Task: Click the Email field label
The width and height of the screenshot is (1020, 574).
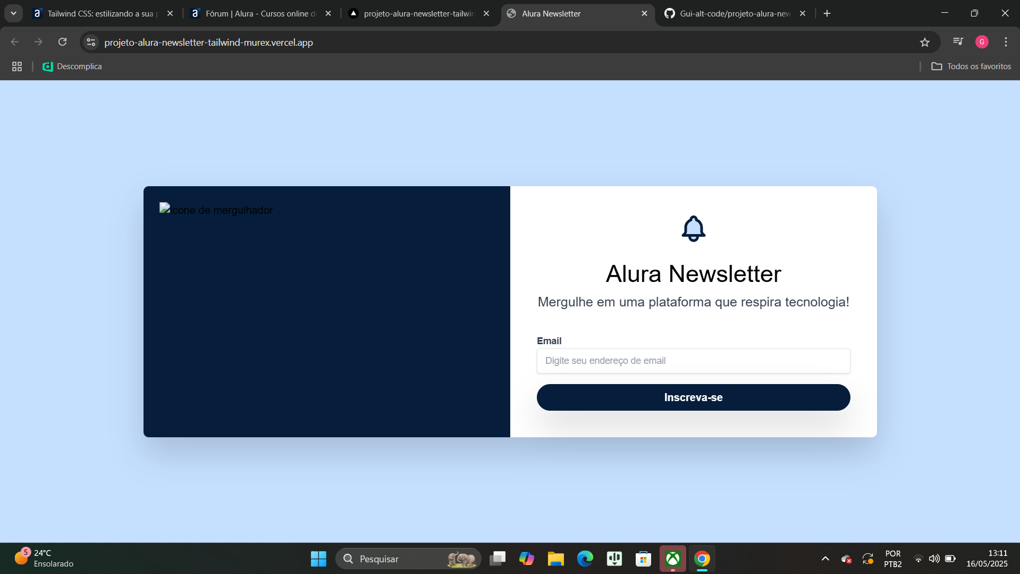Action: coord(549,341)
